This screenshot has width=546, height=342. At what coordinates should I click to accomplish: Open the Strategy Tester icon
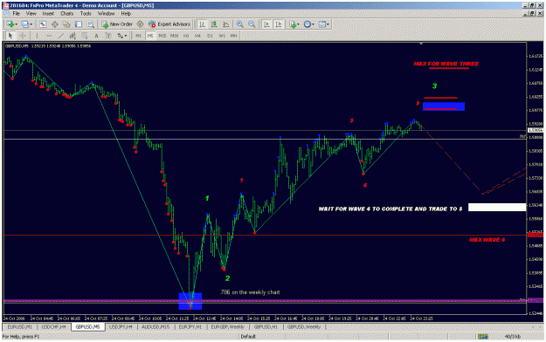coord(91,24)
